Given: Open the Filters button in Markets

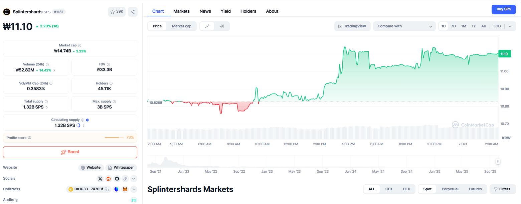Looking at the screenshot, I should 502,189.
